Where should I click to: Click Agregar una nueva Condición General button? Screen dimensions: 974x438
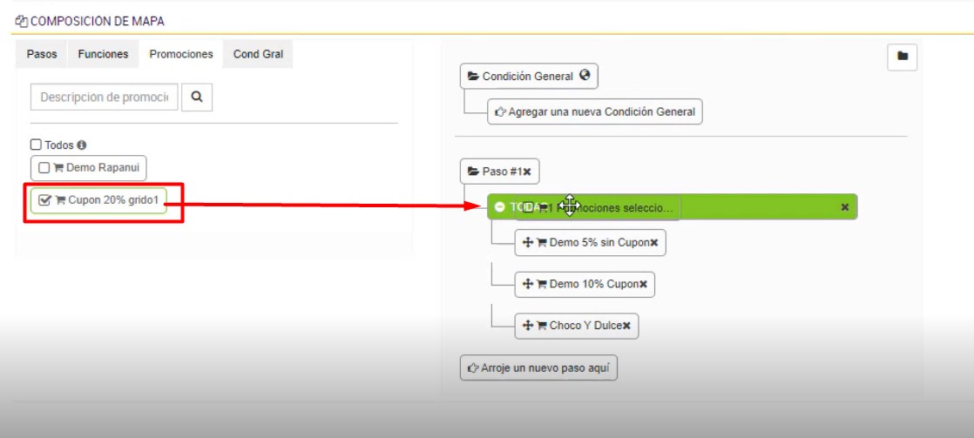click(x=594, y=111)
